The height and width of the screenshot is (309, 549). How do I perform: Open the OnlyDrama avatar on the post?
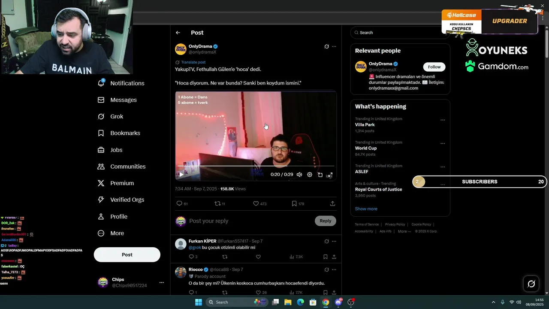(x=181, y=49)
